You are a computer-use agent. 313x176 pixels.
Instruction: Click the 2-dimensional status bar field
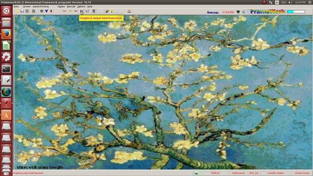(x=238, y=173)
